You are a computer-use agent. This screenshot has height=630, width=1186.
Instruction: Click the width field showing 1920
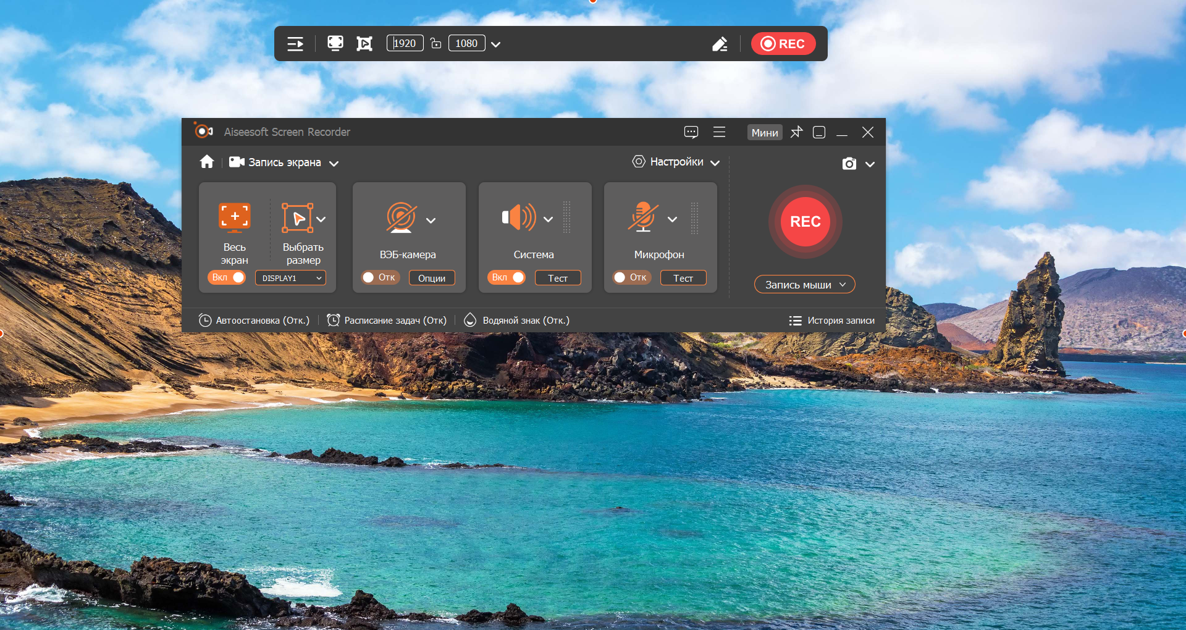(405, 43)
